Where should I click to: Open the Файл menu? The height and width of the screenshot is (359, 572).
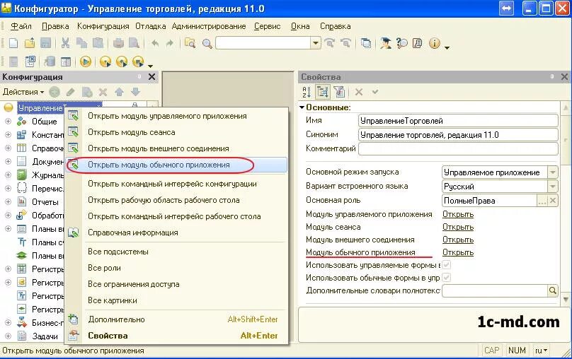21,26
